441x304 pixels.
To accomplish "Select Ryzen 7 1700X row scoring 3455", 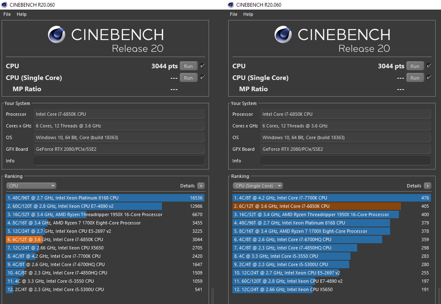I will click(105, 223).
